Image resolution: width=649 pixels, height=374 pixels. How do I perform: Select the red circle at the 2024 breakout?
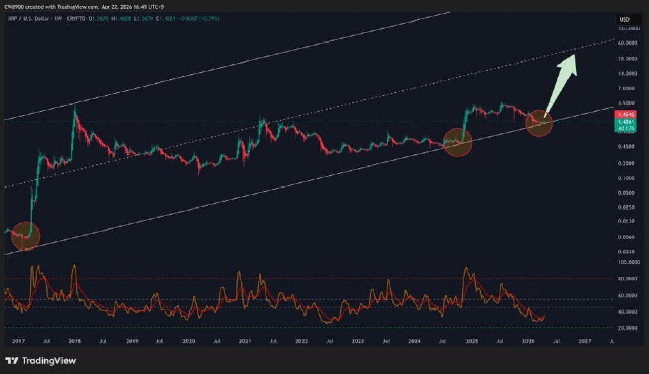tap(459, 144)
